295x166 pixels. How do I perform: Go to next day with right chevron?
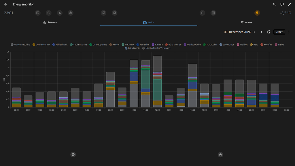coord(261,32)
